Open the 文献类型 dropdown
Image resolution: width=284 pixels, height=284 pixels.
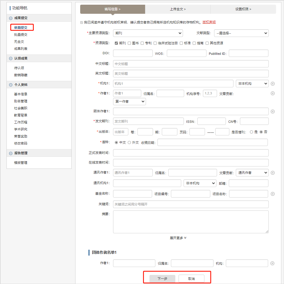click(x=241, y=33)
